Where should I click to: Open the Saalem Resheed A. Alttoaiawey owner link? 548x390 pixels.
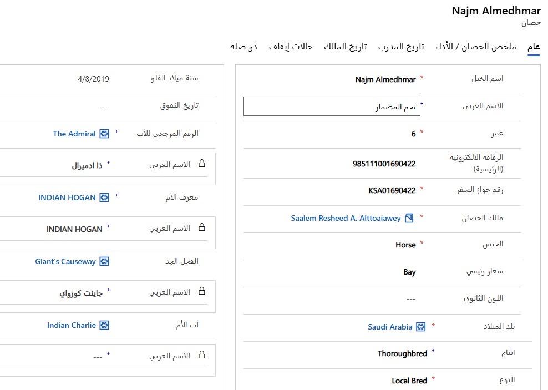click(x=346, y=218)
